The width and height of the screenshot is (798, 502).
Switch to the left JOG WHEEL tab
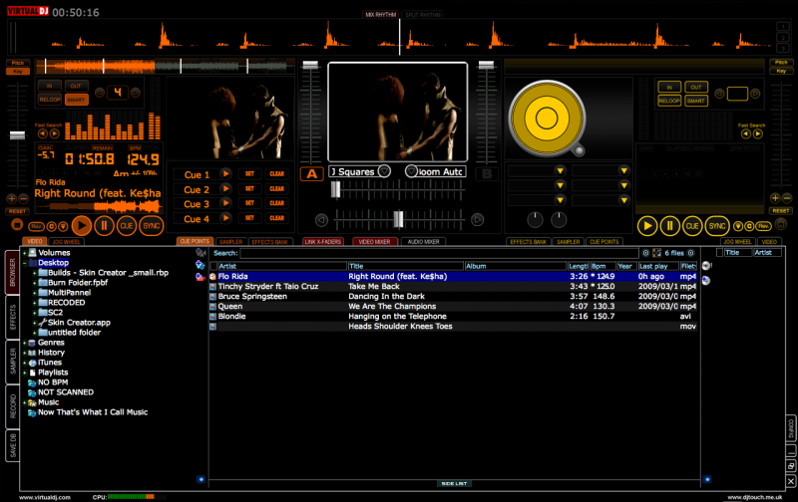(66, 242)
